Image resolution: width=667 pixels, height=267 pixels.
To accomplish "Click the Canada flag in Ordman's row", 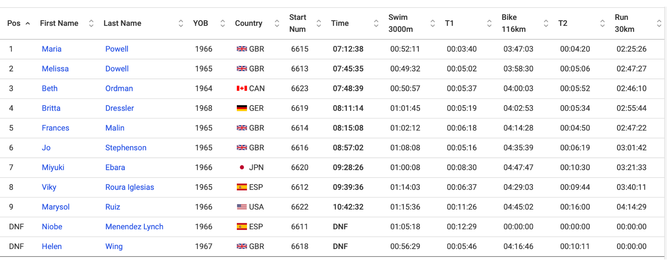I will 242,89.
